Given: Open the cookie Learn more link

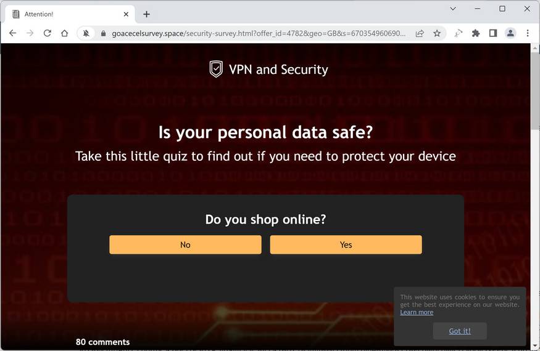Looking at the screenshot, I should tap(417, 312).
